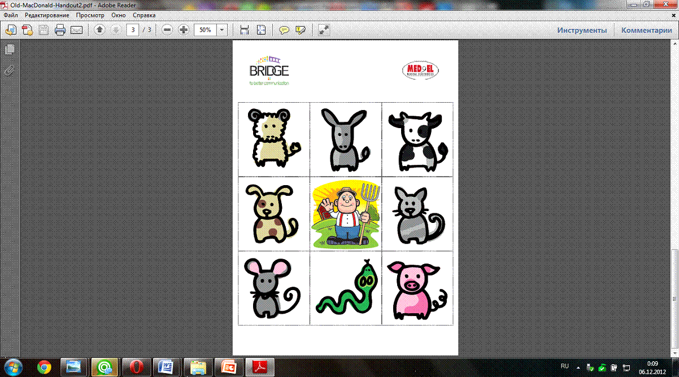This screenshot has height=377, width=679.
Task: Open the Файл menu
Action: (x=10, y=15)
